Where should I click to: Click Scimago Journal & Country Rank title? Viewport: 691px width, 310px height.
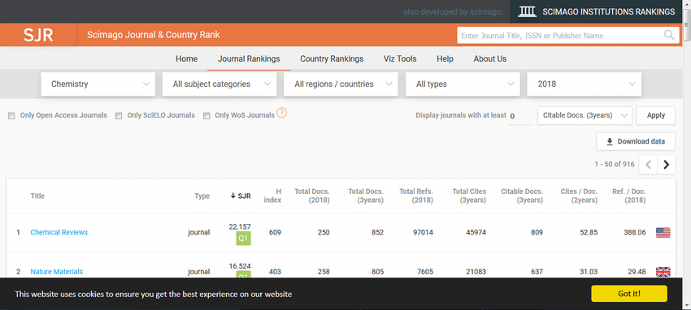(154, 35)
